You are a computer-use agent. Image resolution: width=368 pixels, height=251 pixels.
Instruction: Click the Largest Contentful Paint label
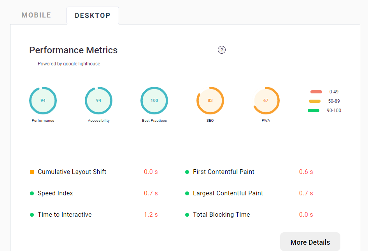click(x=228, y=193)
